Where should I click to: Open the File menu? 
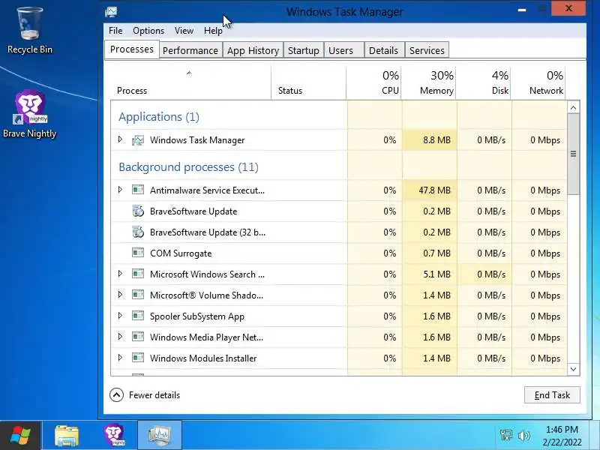tap(115, 31)
